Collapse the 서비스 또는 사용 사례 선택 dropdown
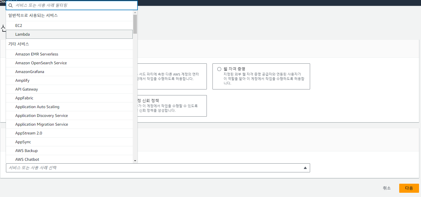This screenshot has height=197, width=421. tap(158, 168)
